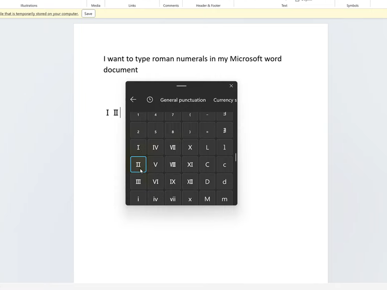Image resolution: width=387 pixels, height=290 pixels.
Task: Insert the small equals sign symbol
Action: 207,130
